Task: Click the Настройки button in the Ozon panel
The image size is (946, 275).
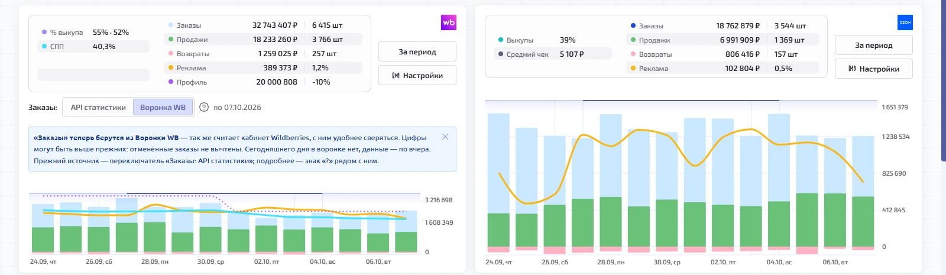Action: (874, 69)
